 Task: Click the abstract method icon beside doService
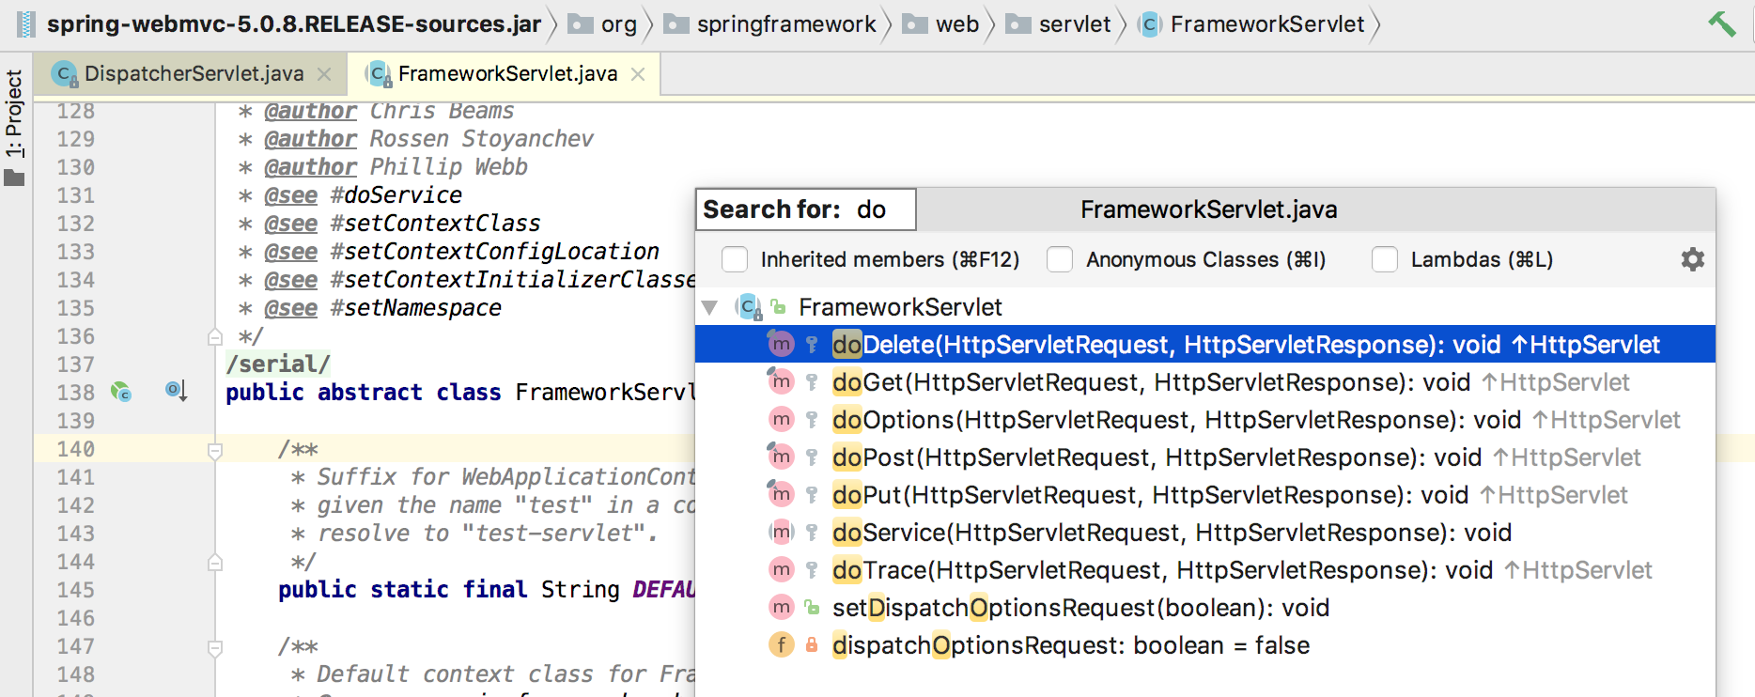point(781,533)
